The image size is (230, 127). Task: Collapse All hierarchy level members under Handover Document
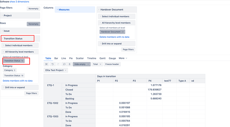point(117,23)
